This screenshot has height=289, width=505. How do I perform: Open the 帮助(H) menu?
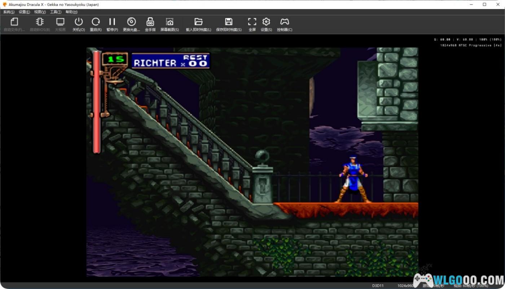point(71,12)
